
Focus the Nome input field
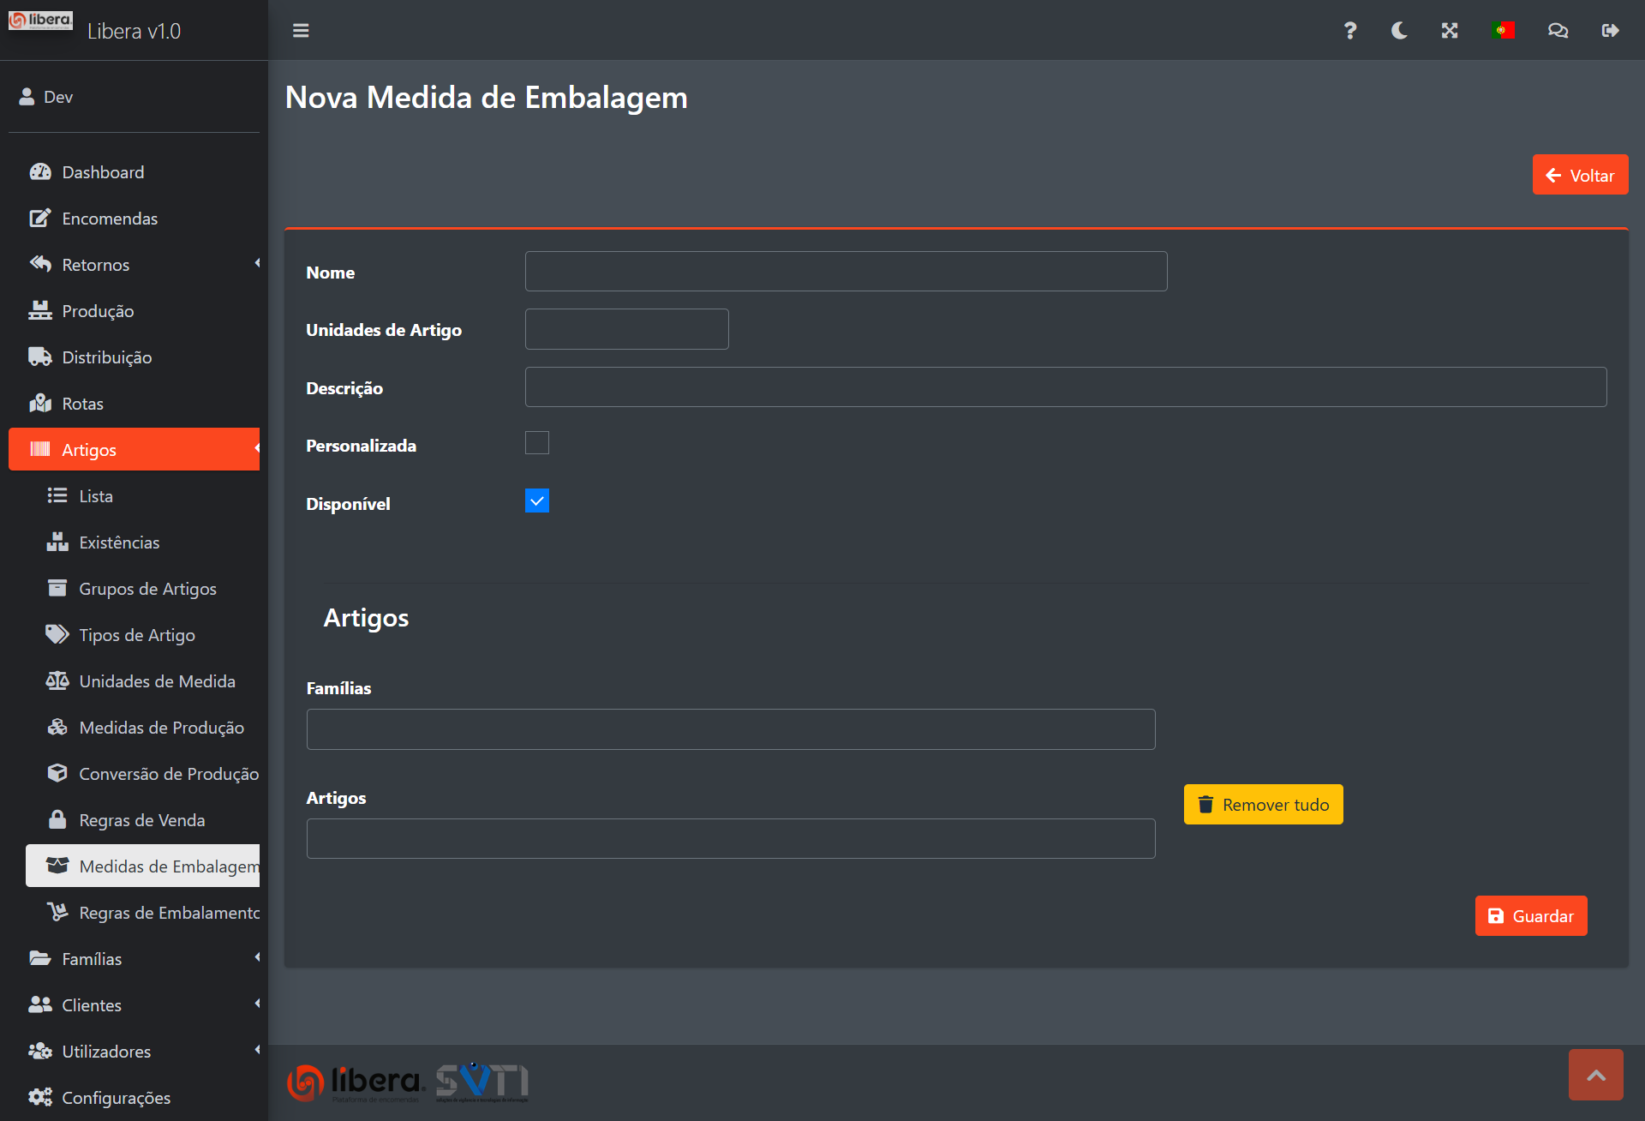pyautogui.click(x=846, y=272)
